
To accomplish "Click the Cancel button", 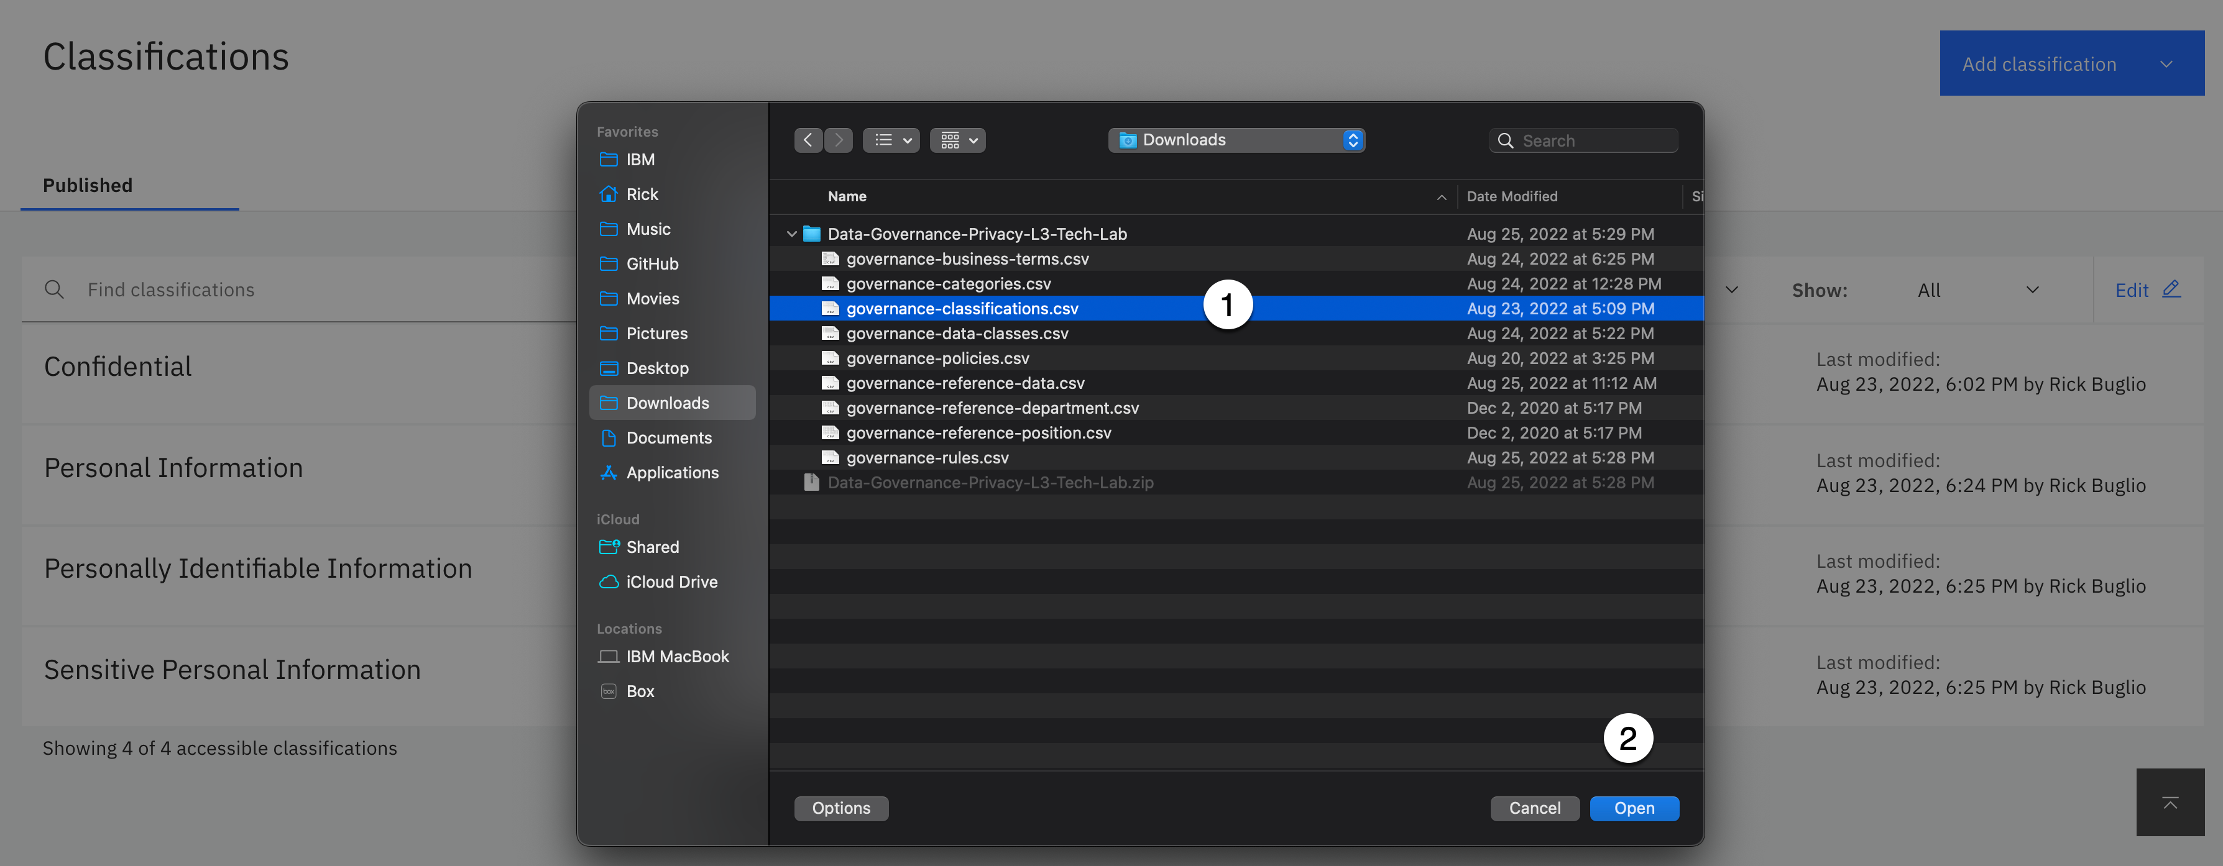I will coord(1534,808).
